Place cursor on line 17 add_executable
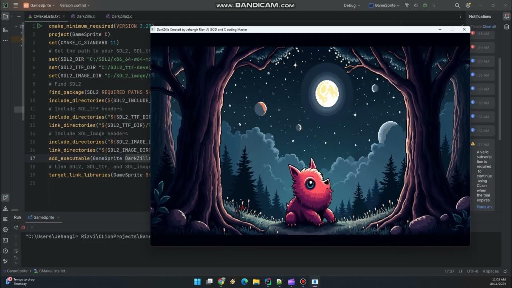This screenshot has width=512, height=288. (x=99, y=158)
